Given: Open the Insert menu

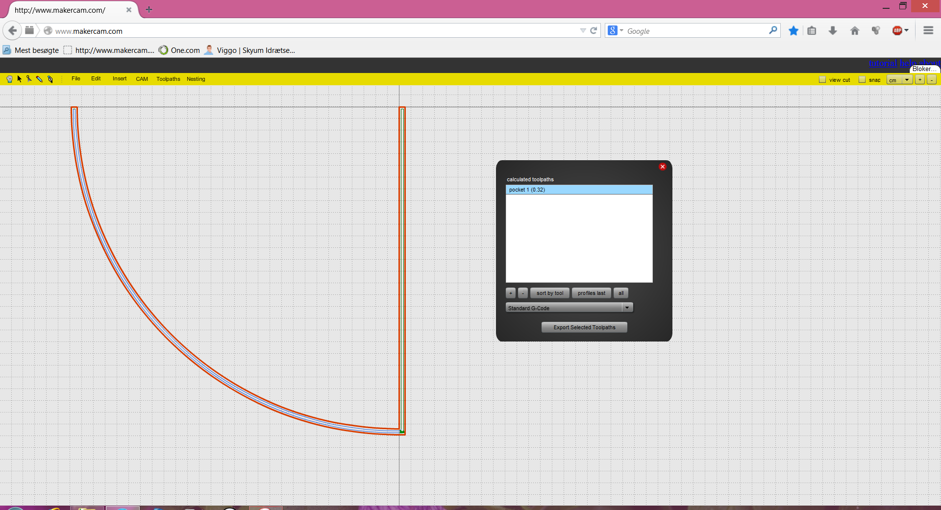Looking at the screenshot, I should [120, 79].
